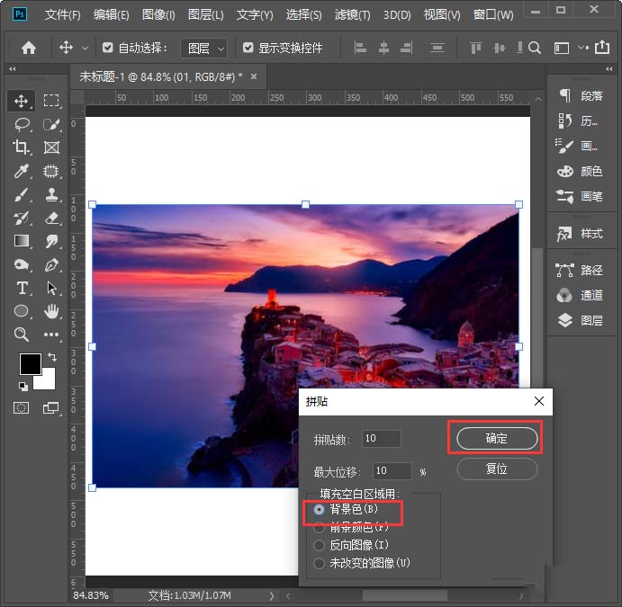Click the white background color swatch
Screen dimensions: 622x607
coord(48,382)
